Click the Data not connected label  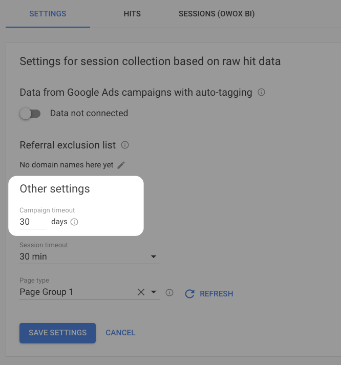[89, 113]
